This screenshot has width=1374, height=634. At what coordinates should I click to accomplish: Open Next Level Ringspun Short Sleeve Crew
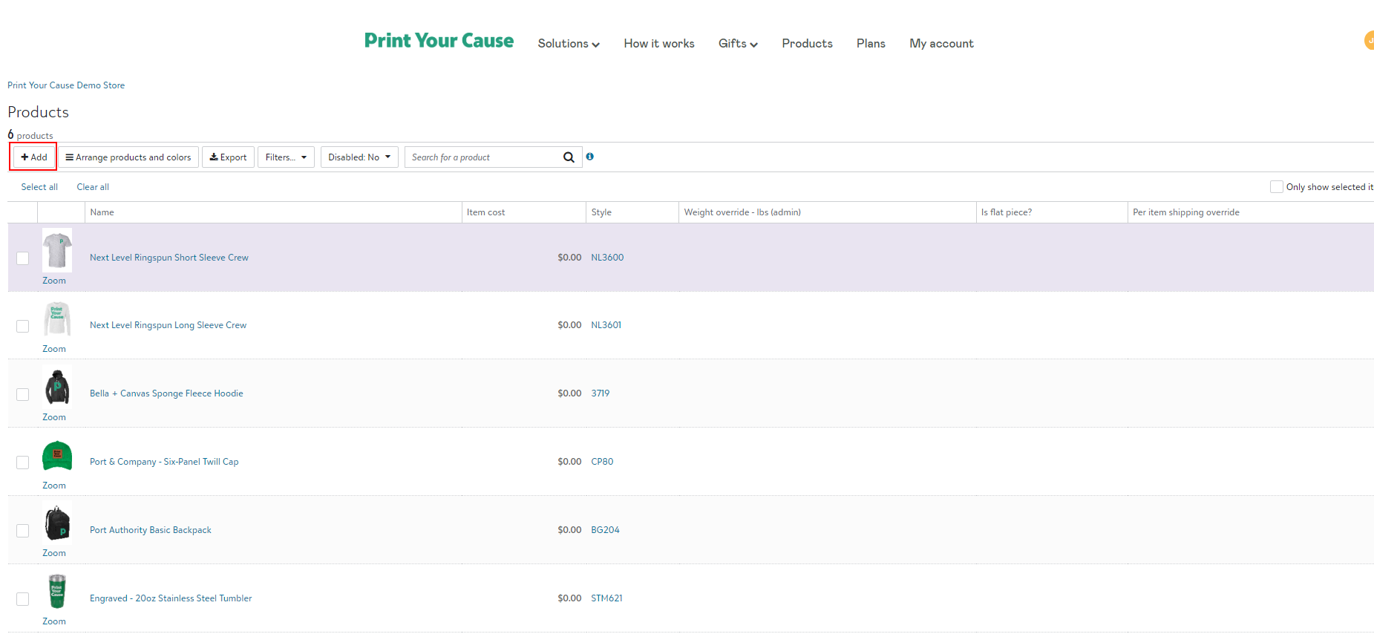pyautogui.click(x=169, y=258)
